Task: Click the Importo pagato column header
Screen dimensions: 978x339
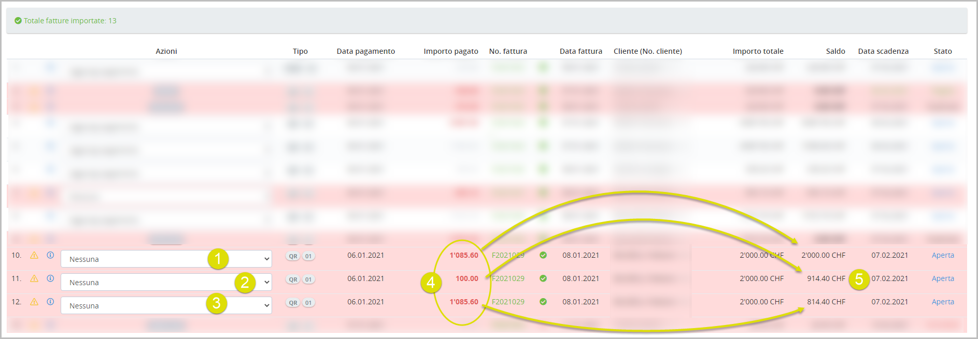Action: (451, 51)
